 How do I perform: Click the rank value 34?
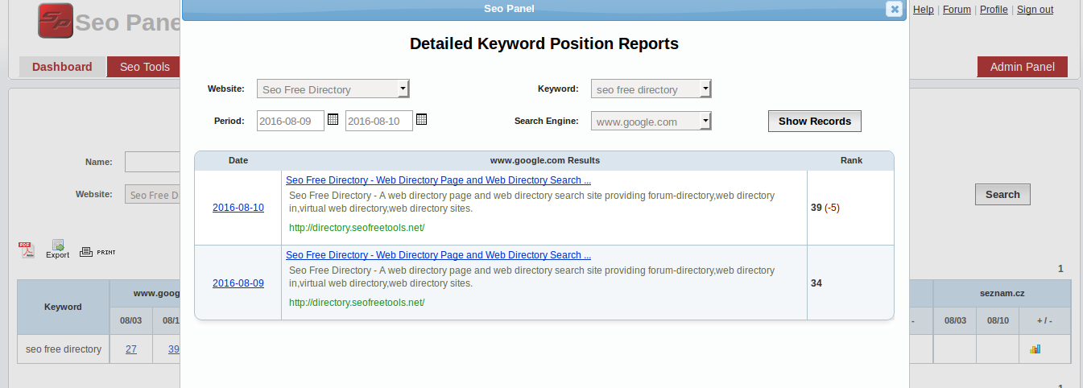816,283
